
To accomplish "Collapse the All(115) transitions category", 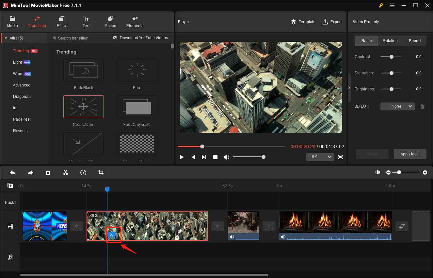I will 6,38.
